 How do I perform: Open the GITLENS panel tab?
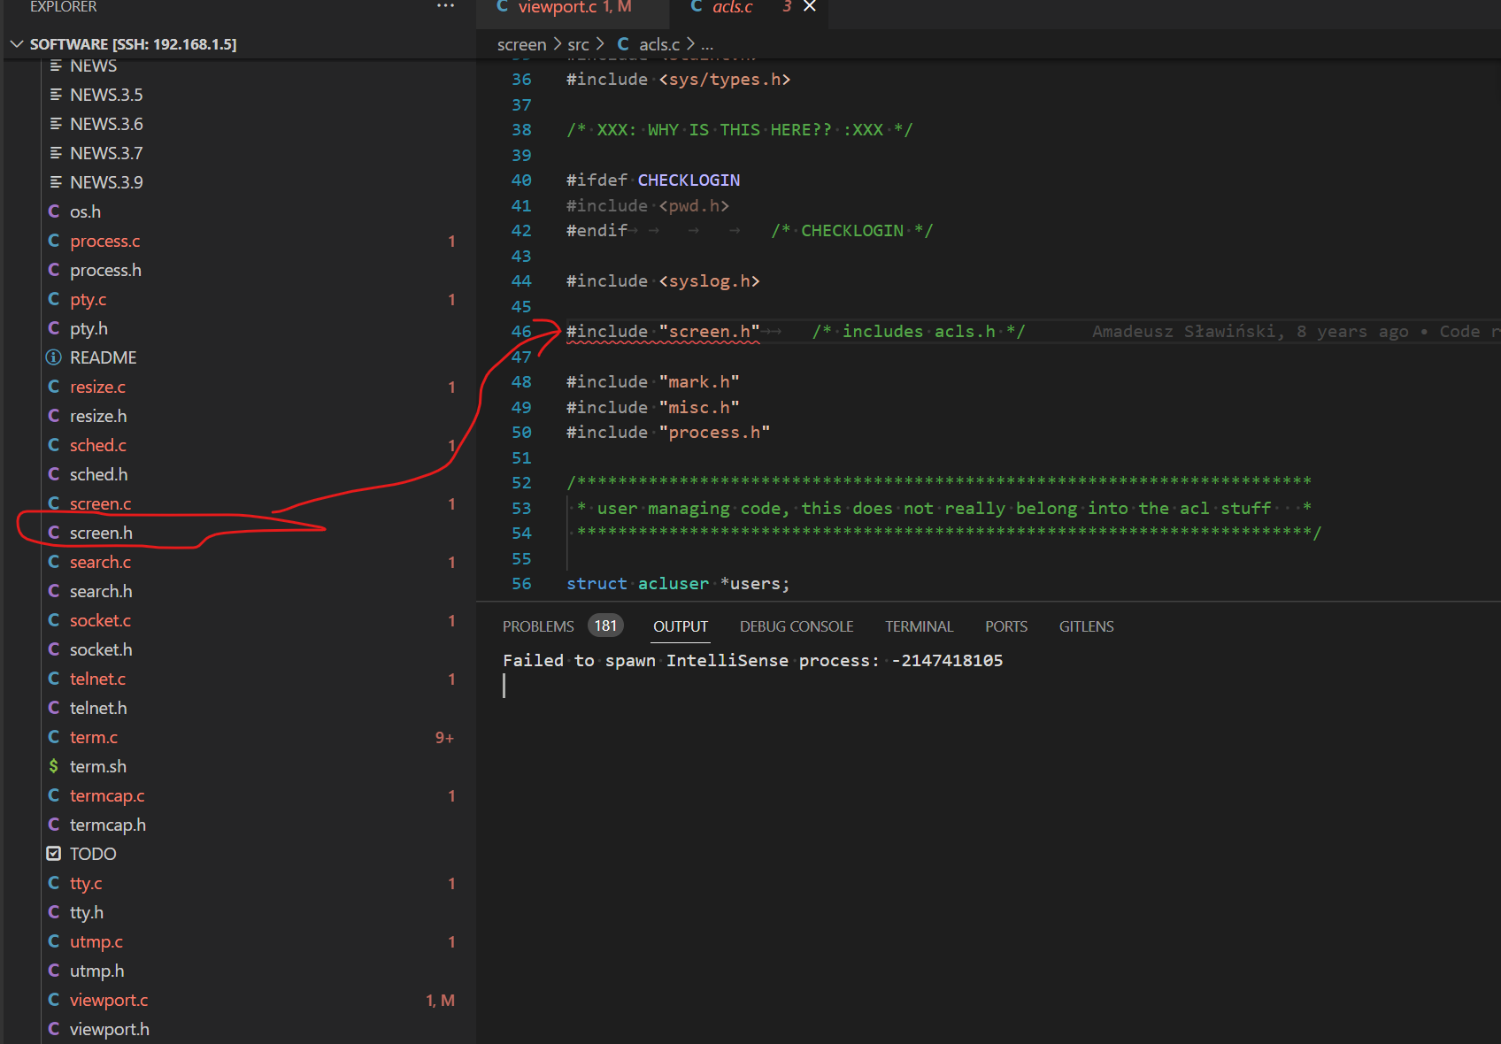(1086, 626)
